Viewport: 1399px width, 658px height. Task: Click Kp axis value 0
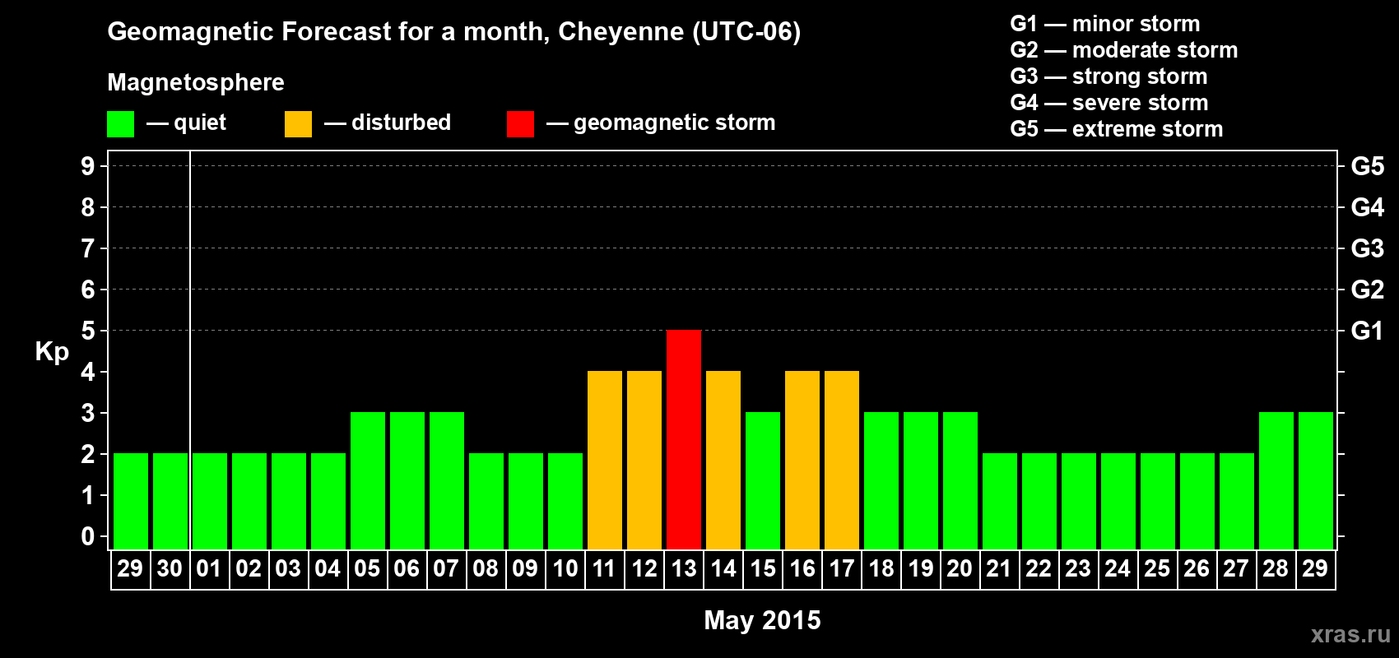click(x=88, y=536)
